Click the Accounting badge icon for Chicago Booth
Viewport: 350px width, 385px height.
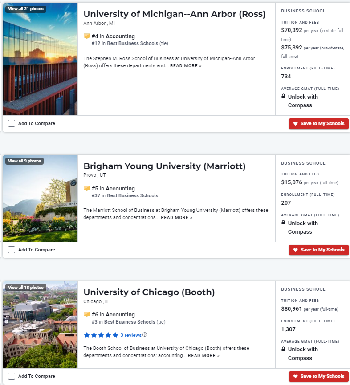pos(87,314)
